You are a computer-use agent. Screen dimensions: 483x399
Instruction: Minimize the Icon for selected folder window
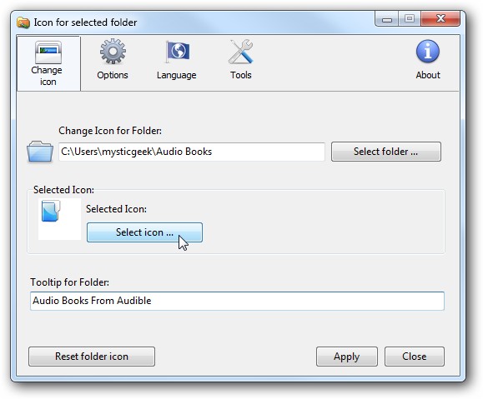point(387,19)
